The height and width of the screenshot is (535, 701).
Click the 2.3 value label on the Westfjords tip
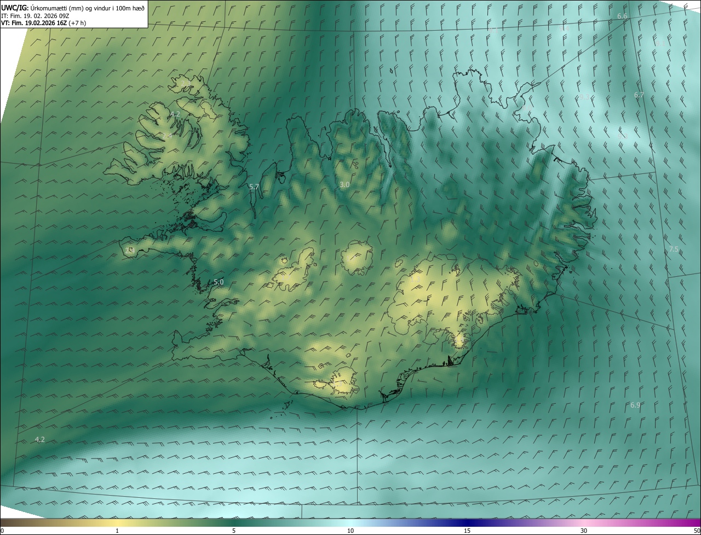pos(186,83)
